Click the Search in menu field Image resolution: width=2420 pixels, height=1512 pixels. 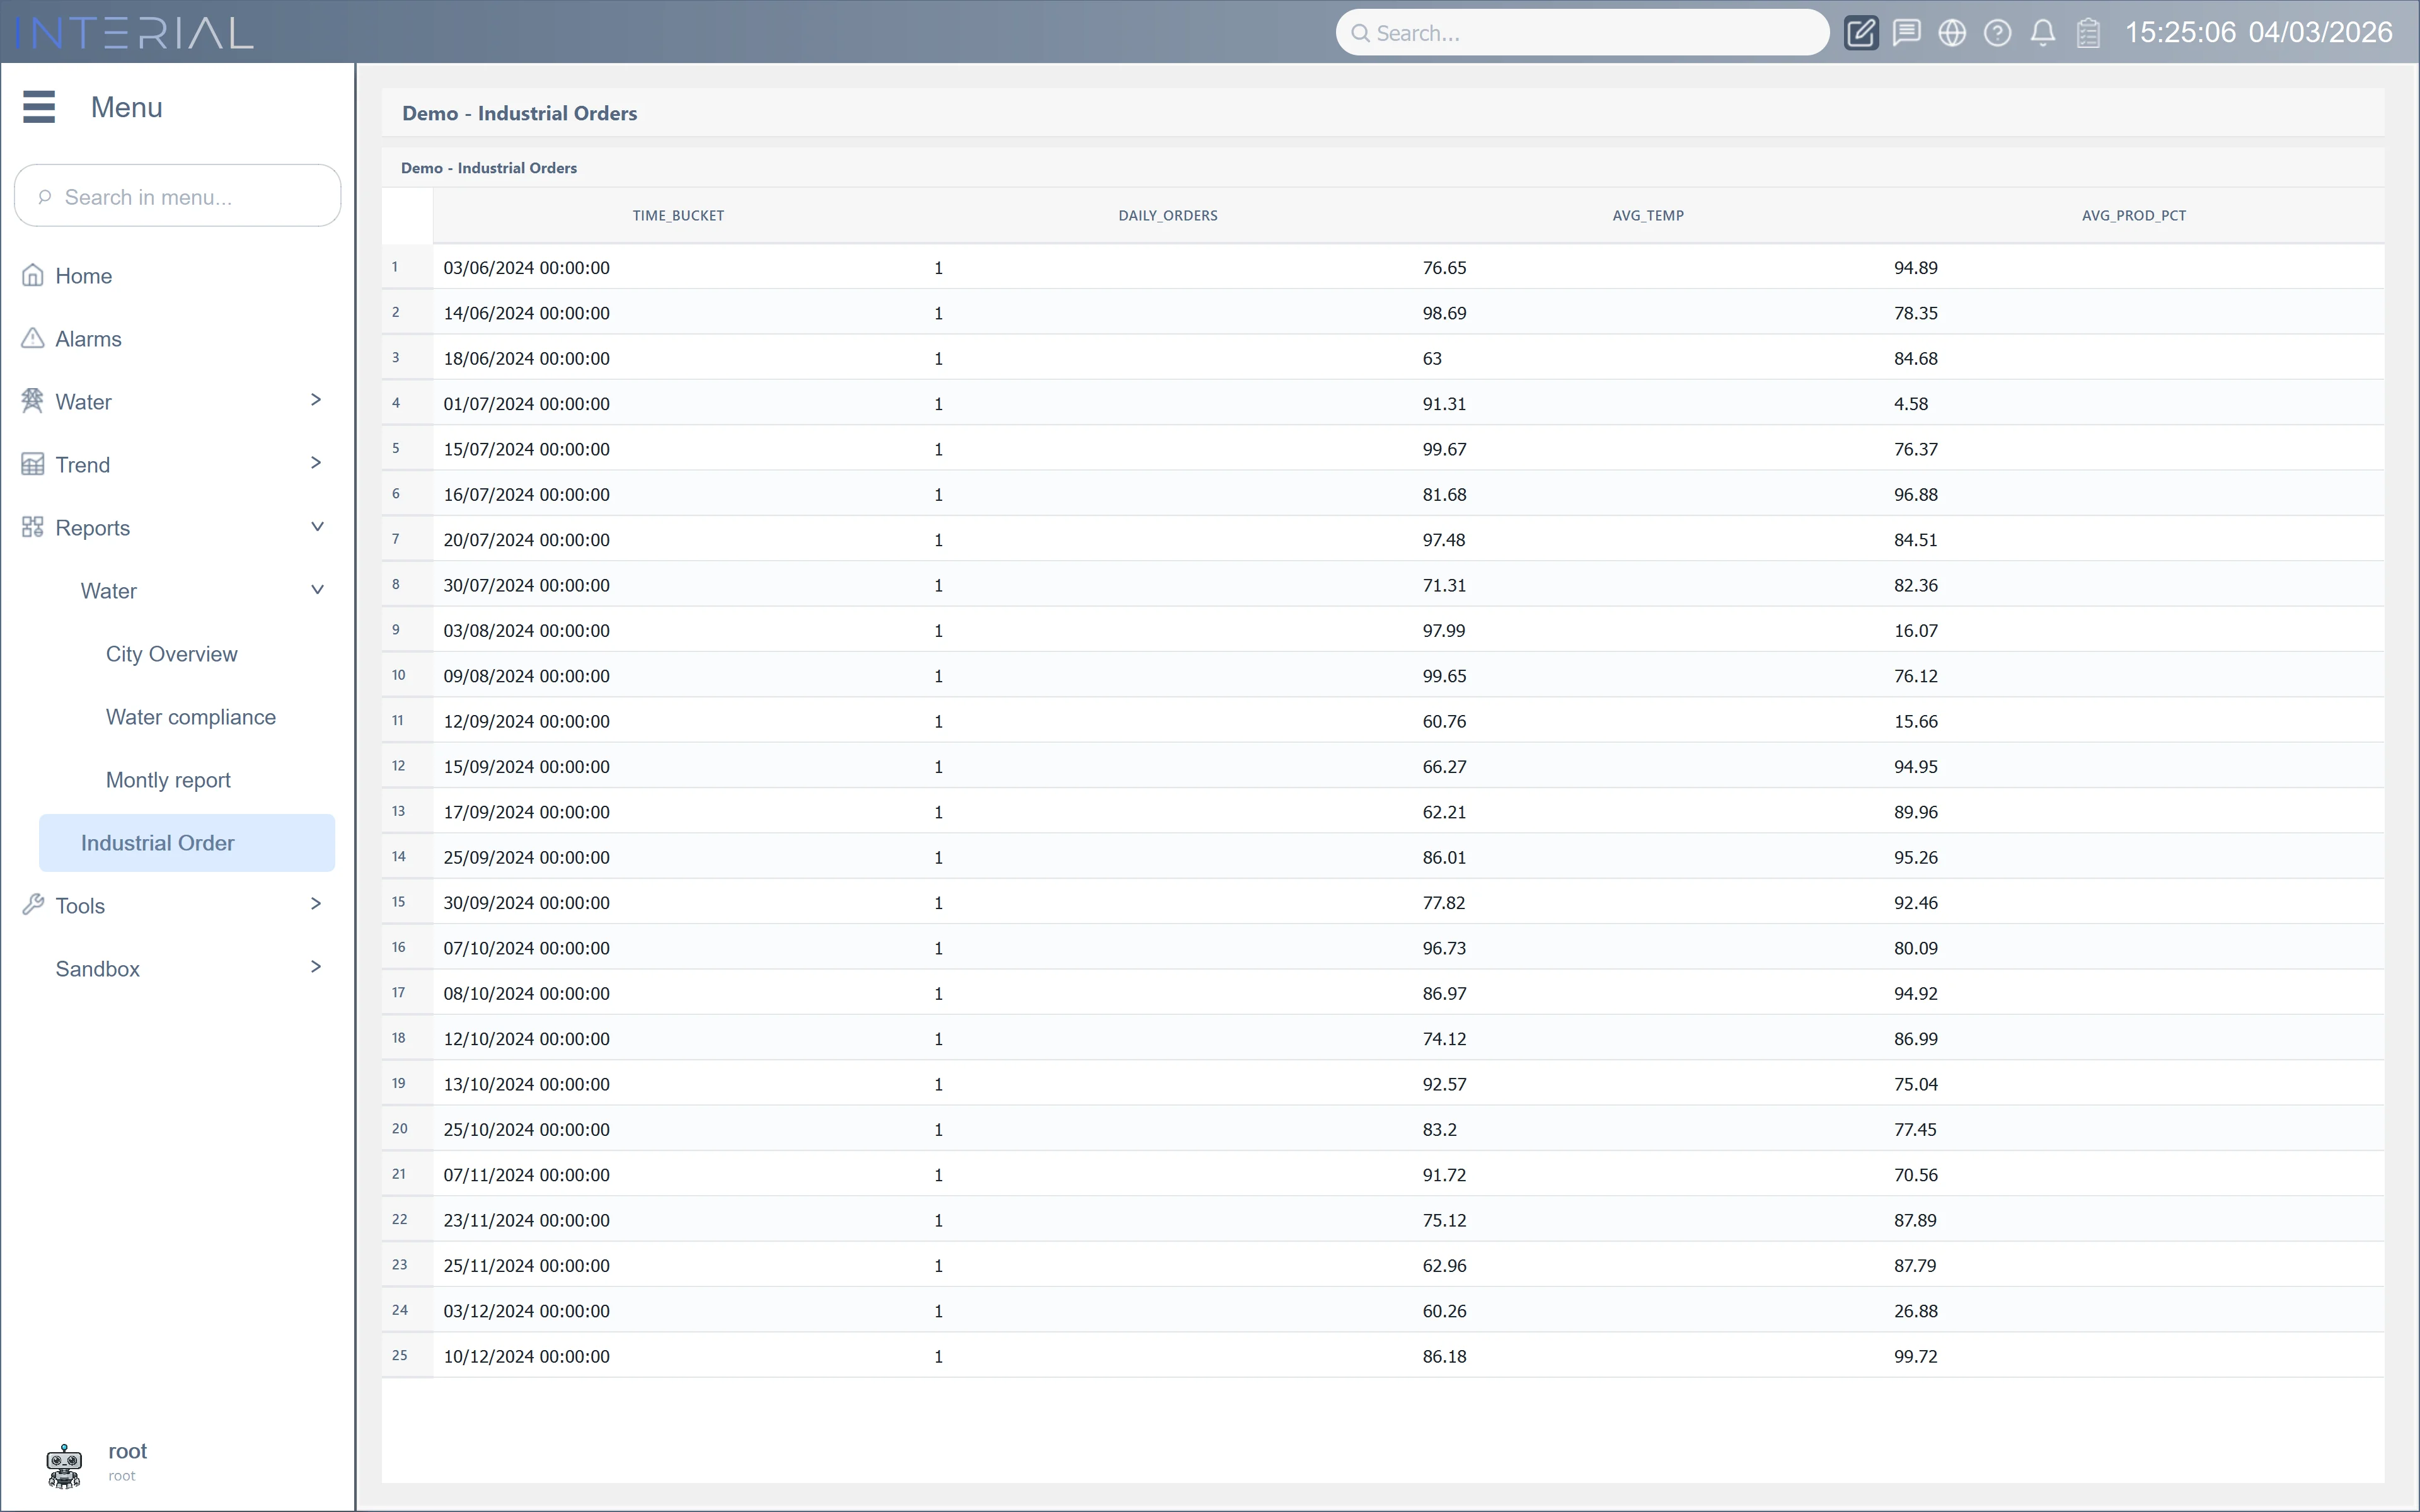177,196
